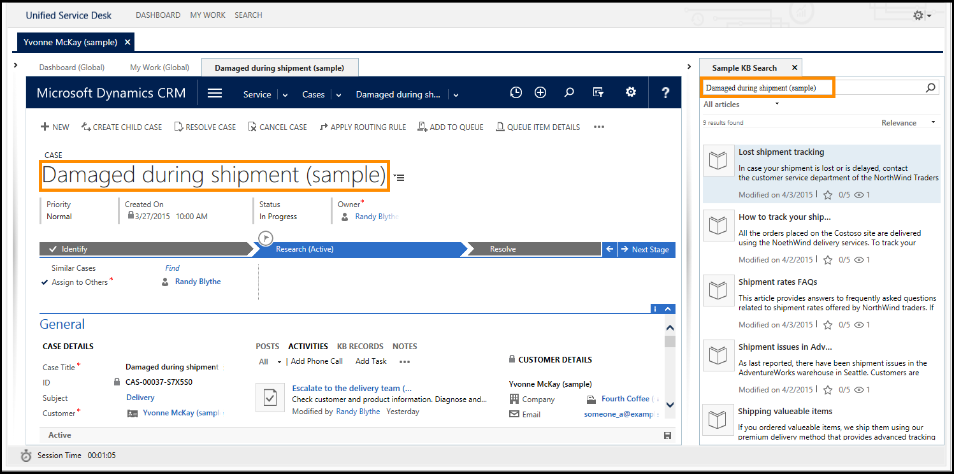This screenshot has height=474, width=954.
Task: Click the task icon for Escalate activity
Action: 270,398
